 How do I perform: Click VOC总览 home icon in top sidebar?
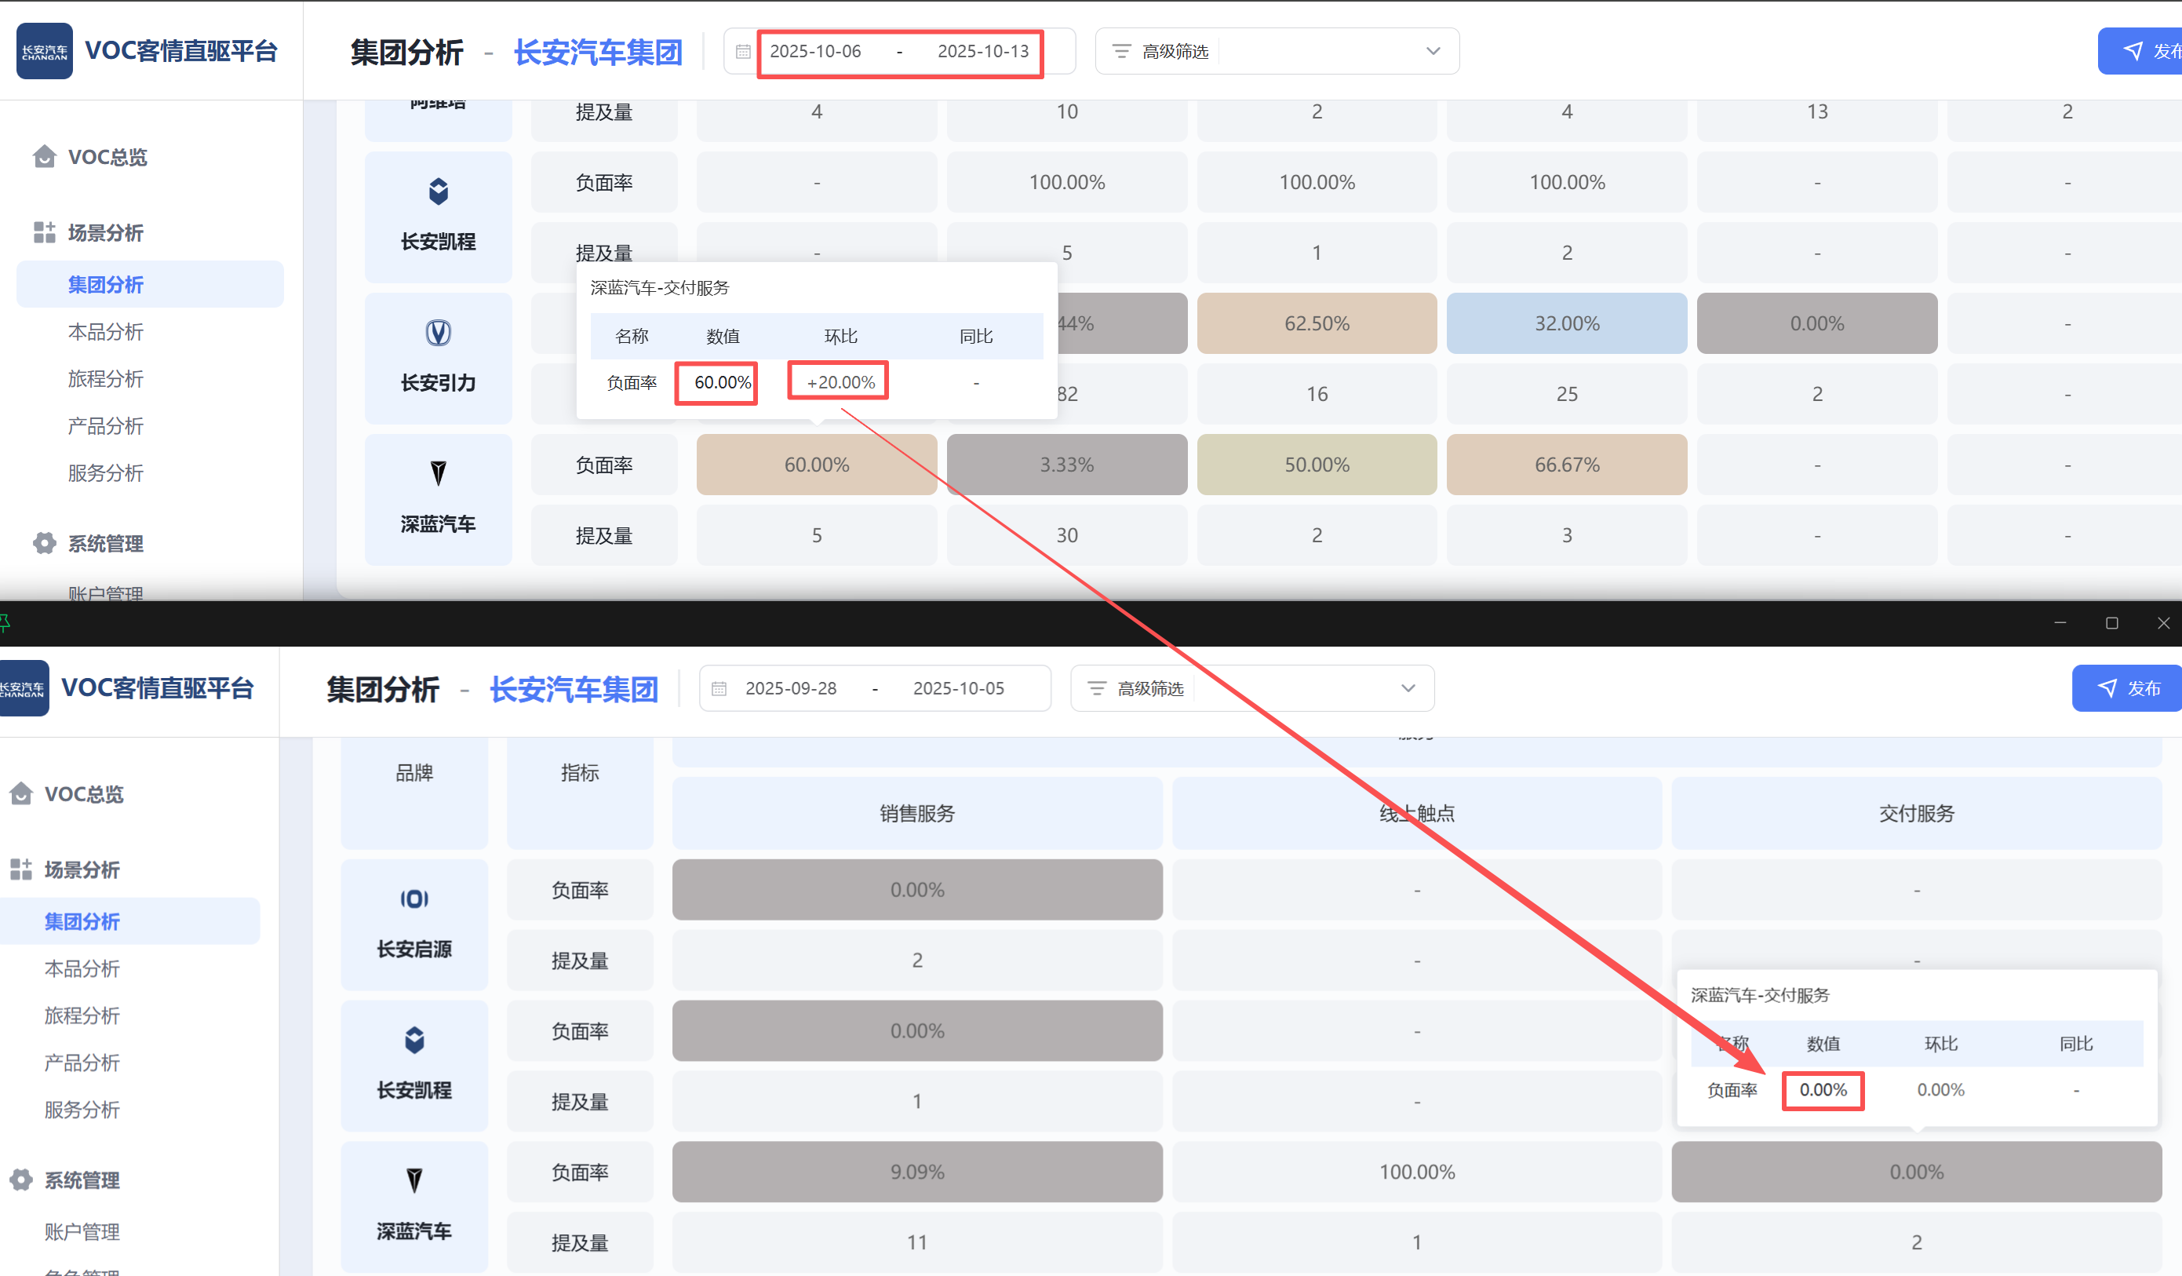pos(44,157)
